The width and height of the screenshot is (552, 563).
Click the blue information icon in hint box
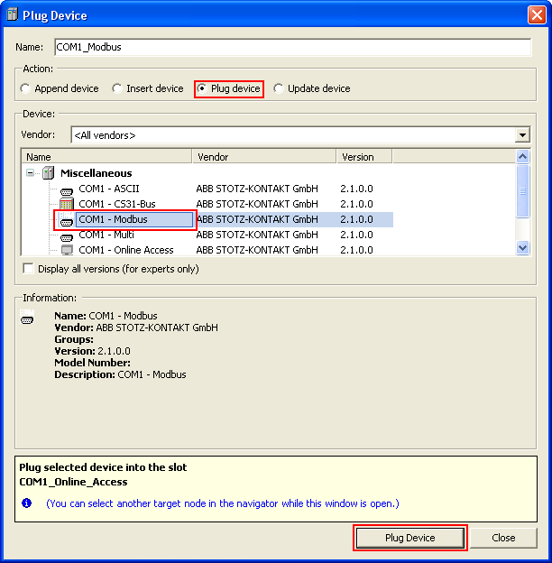(x=27, y=503)
